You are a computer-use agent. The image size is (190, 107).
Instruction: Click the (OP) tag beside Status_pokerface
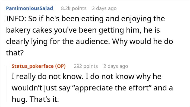tap(60, 66)
